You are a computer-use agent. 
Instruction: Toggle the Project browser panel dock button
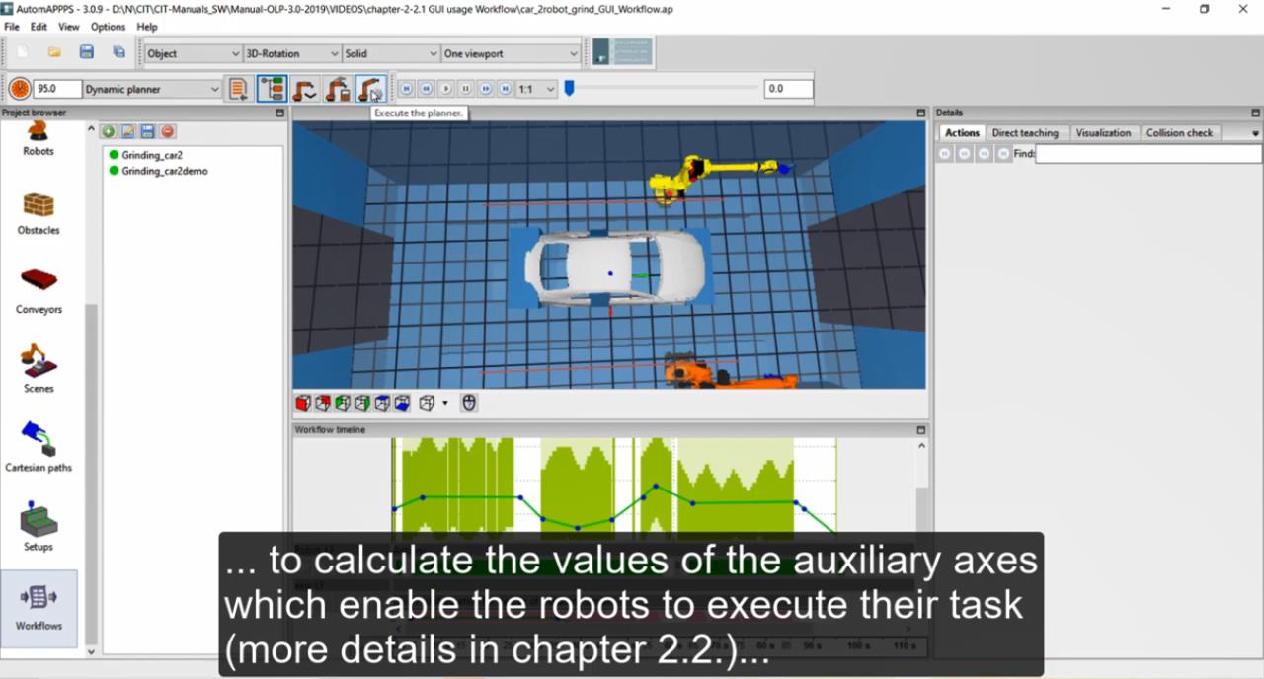(x=279, y=113)
